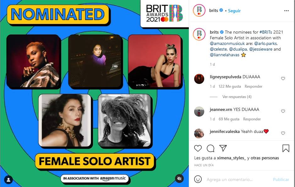Like the post with heart icon
Image resolution: width=295 pixels, height=187 pixels.
point(198,148)
